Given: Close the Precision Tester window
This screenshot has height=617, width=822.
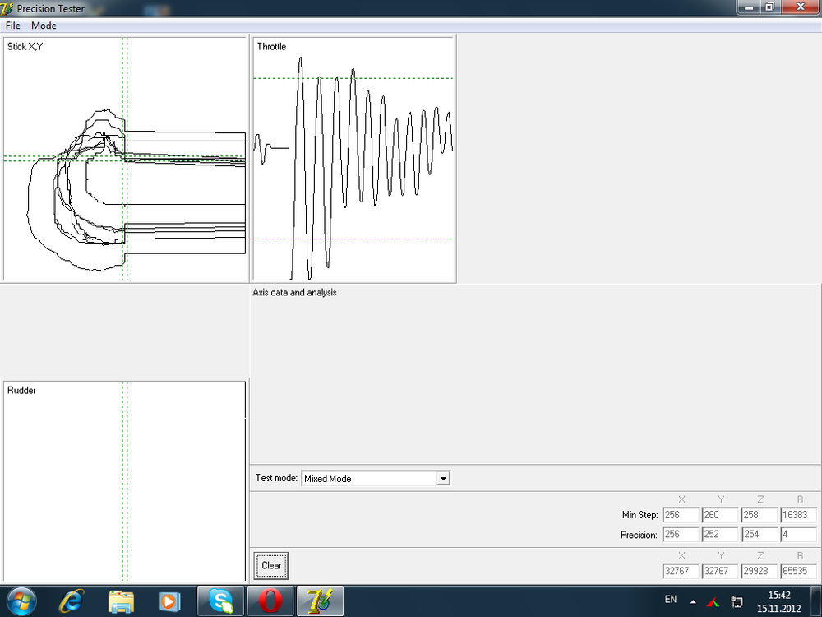Looking at the screenshot, I should [801, 7].
